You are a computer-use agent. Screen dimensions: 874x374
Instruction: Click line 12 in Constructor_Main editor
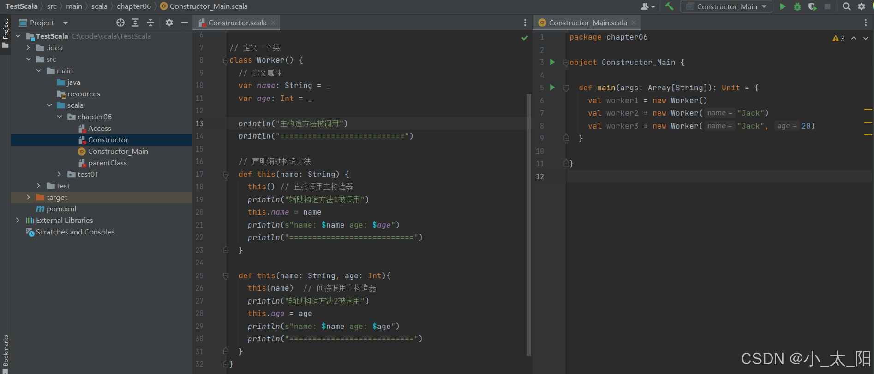pos(719,176)
